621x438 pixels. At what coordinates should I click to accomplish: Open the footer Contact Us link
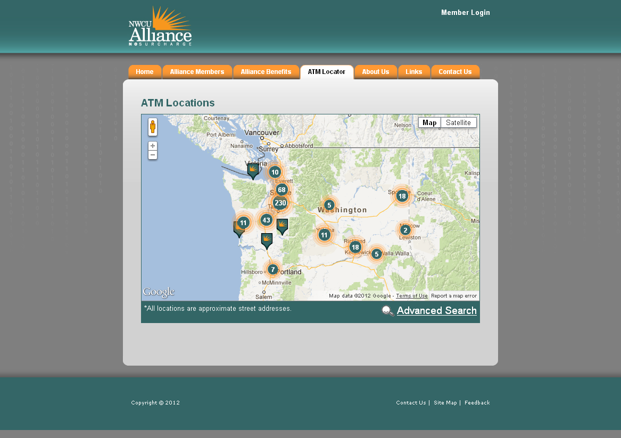click(x=411, y=403)
